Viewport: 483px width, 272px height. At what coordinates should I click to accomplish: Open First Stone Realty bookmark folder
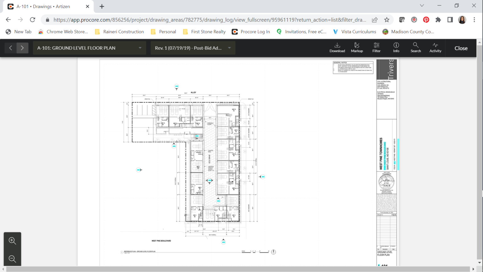pos(204,31)
